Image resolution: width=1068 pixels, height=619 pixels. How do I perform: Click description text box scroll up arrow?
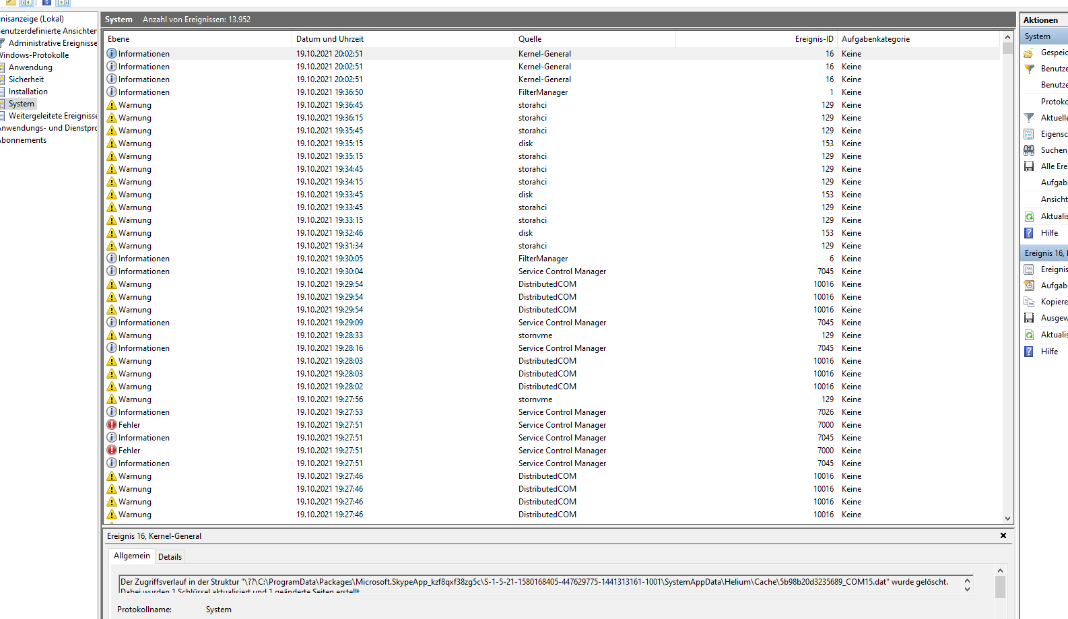pyautogui.click(x=968, y=580)
